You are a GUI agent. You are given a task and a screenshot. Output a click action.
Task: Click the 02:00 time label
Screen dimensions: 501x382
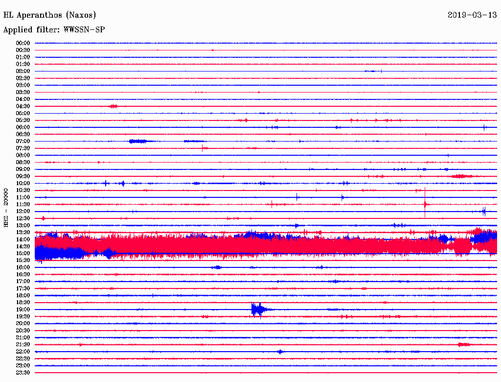tap(23, 71)
